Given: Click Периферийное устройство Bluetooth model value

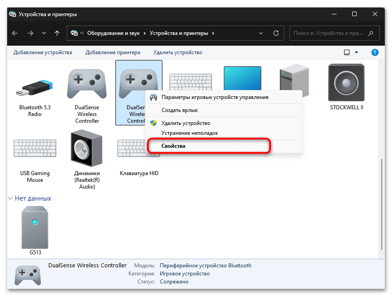Looking at the screenshot, I should 205,266.
